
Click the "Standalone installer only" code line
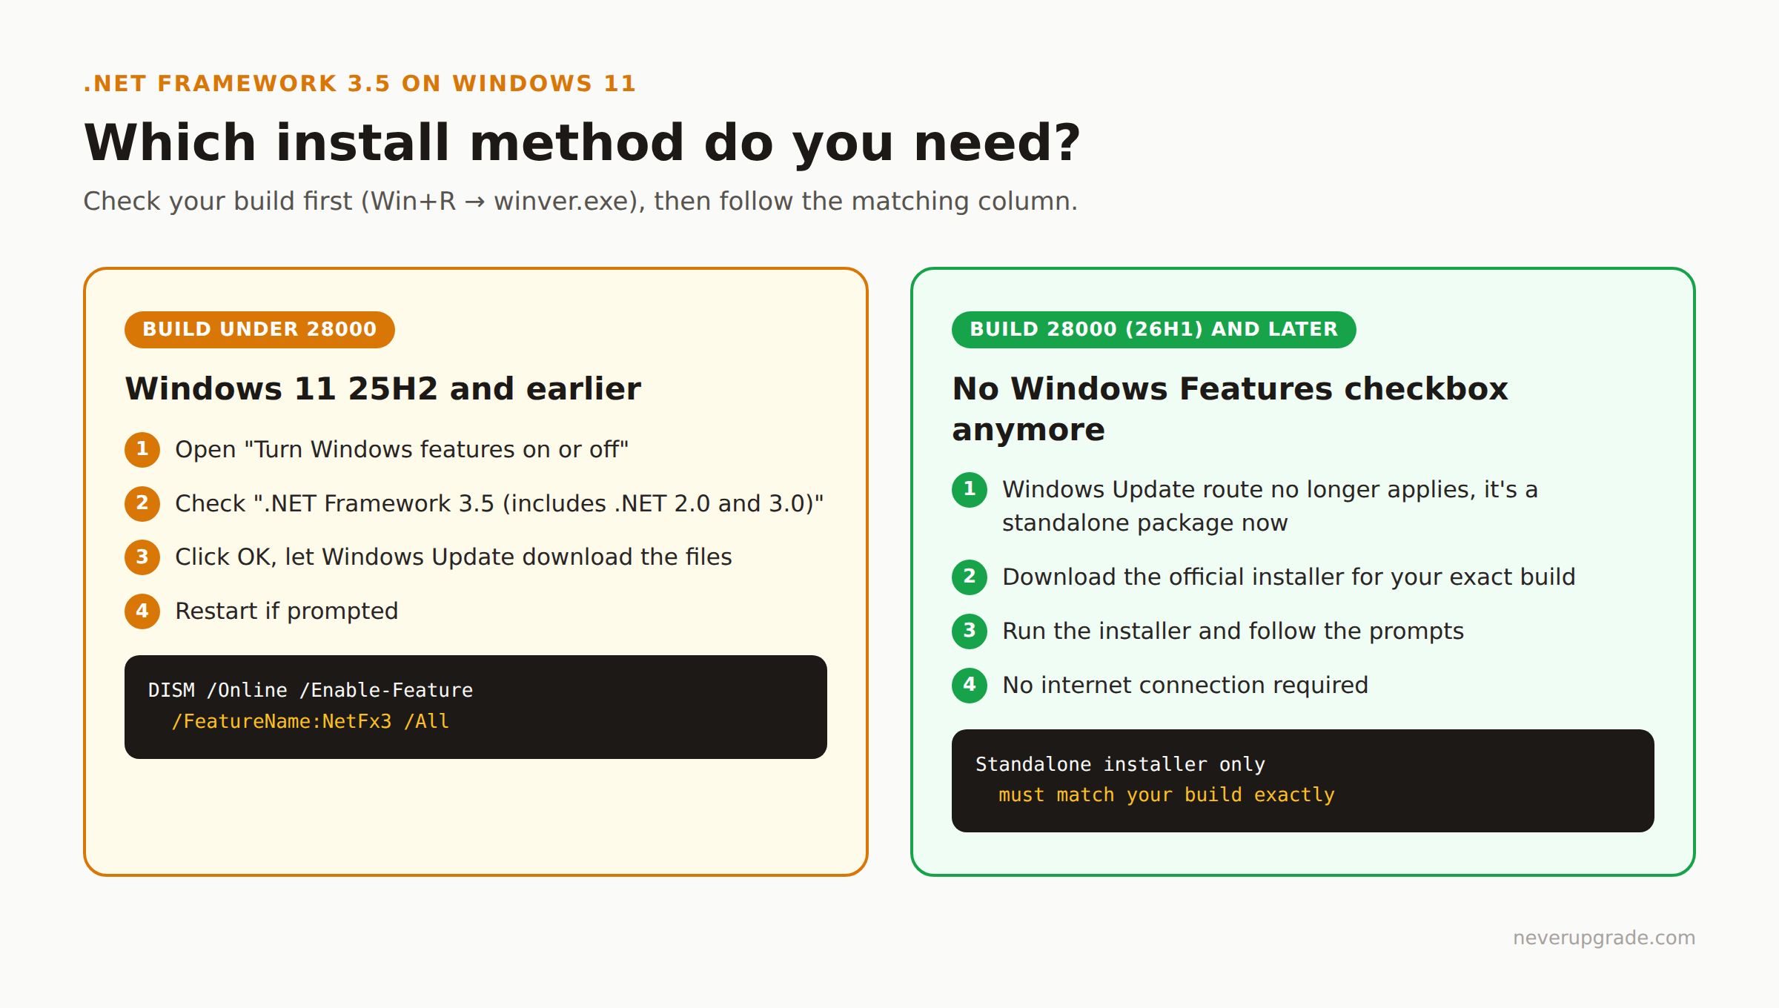1120,764
